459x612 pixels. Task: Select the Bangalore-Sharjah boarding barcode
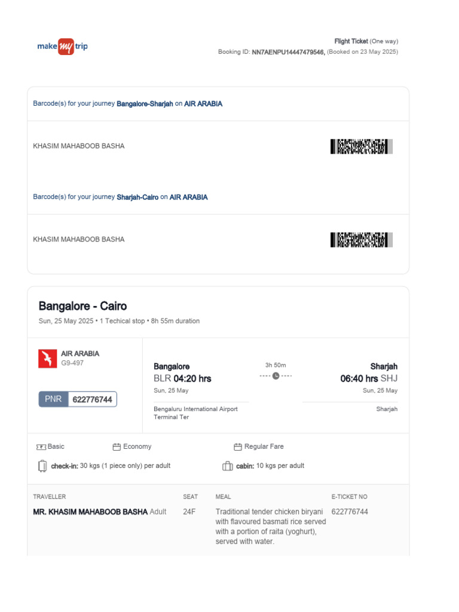coord(361,146)
